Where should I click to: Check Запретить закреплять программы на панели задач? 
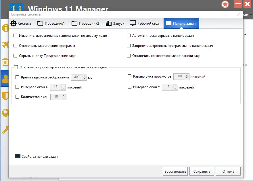(x=129, y=46)
